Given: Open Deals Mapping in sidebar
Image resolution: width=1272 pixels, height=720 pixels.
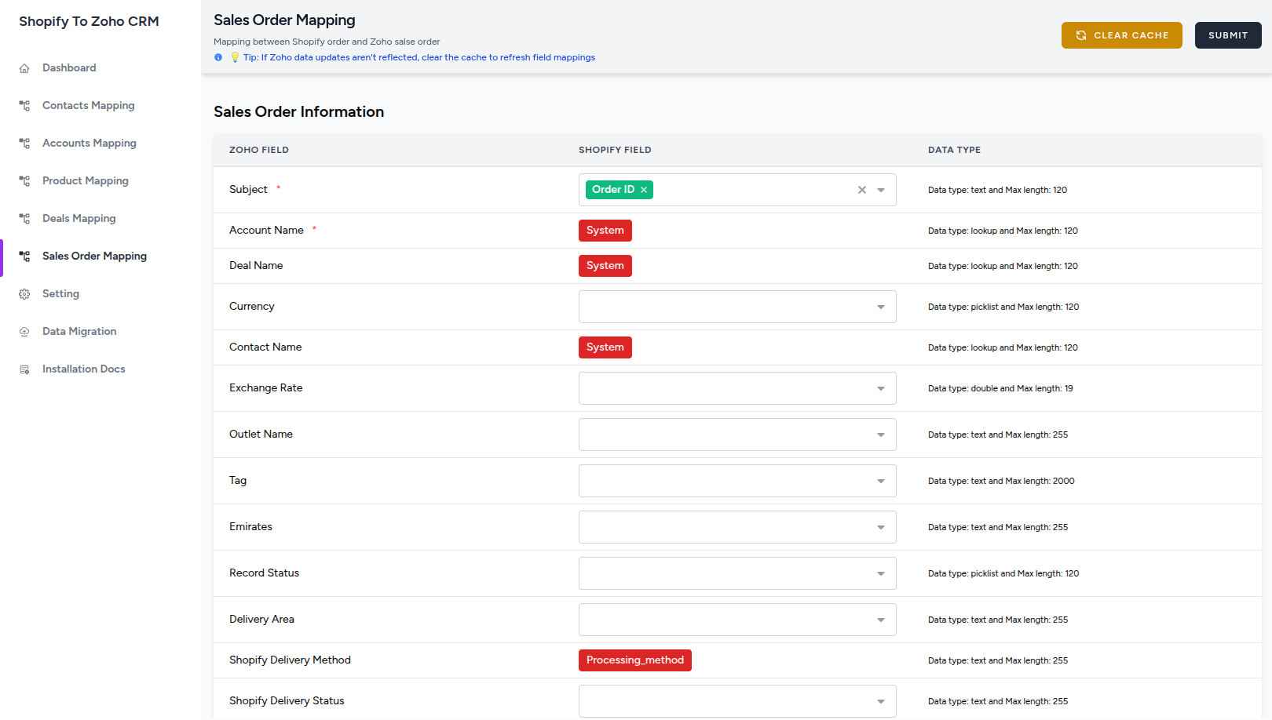Looking at the screenshot, I should point(79,218).
